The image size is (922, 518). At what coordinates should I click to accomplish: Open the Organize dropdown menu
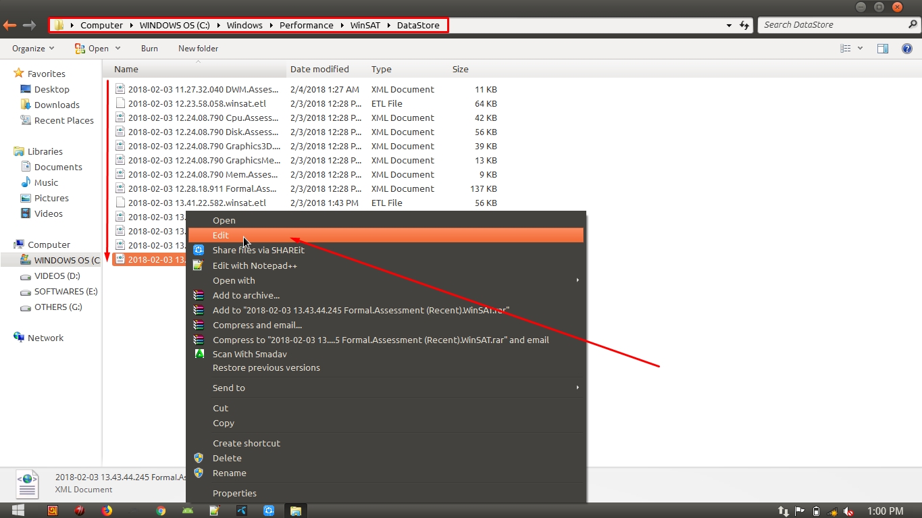point(33,49)
